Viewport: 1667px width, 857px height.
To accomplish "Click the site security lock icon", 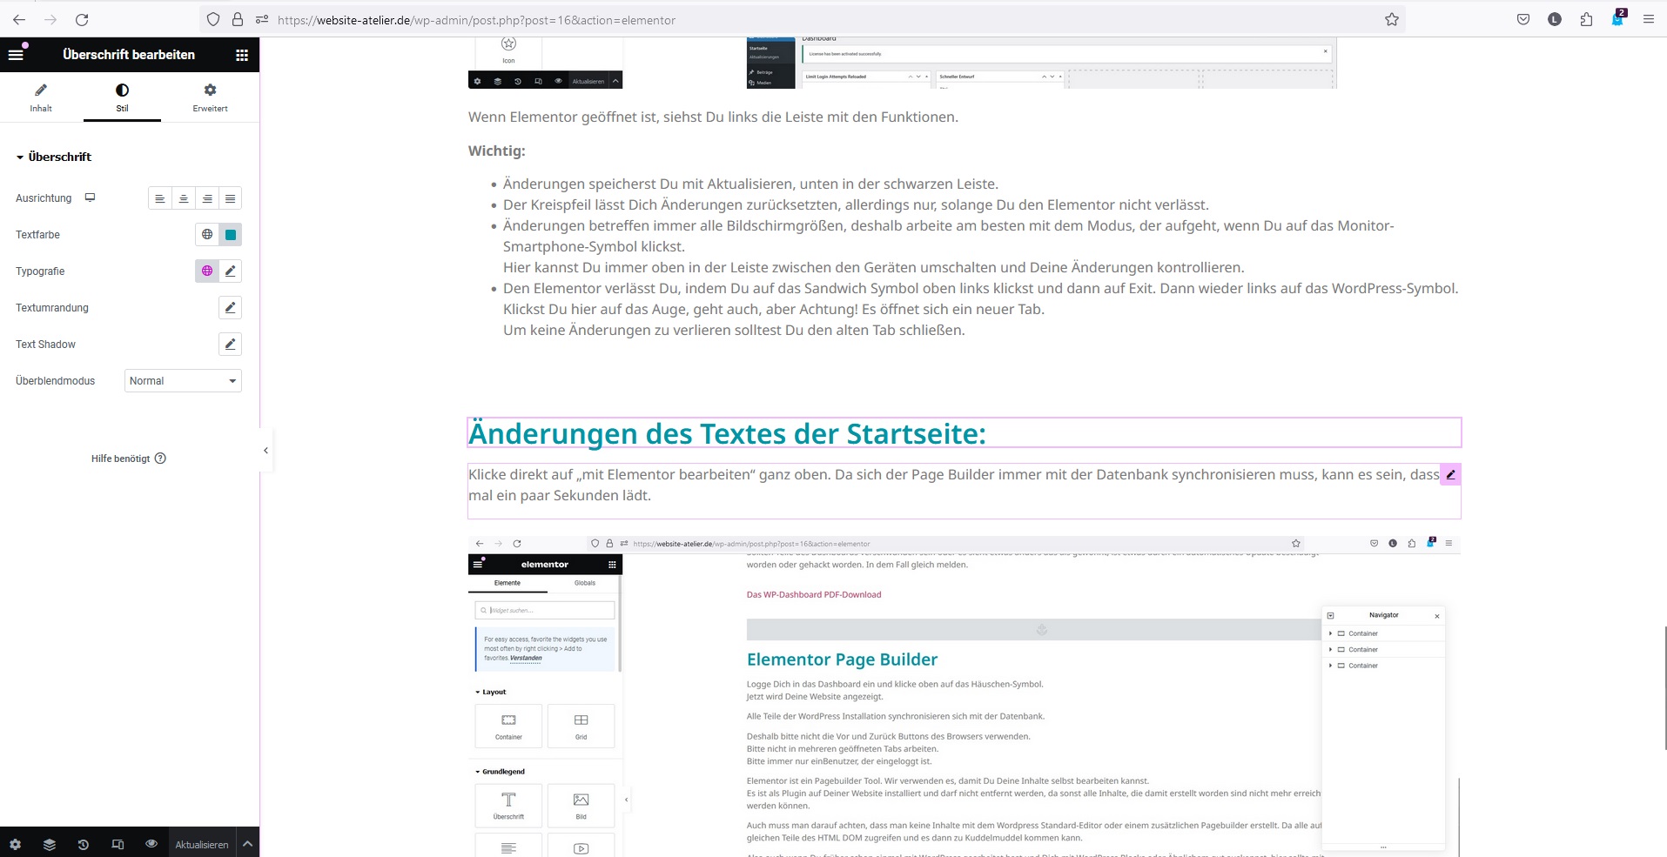I will click(x=237, y=19).
